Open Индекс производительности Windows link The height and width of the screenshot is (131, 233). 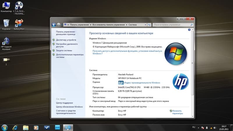142,83
